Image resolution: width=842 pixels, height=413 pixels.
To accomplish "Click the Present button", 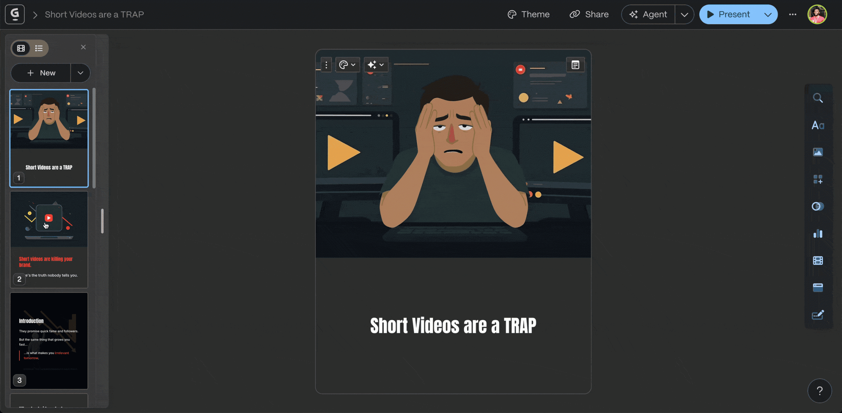I will [729, 14].
